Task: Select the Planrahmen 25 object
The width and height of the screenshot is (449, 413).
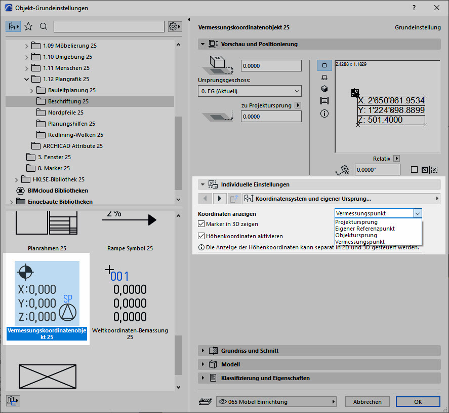Action: coord(47,231)
